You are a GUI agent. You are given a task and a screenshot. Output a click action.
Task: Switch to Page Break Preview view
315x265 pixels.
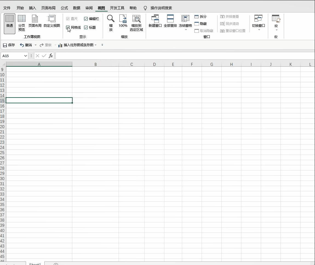22,23
